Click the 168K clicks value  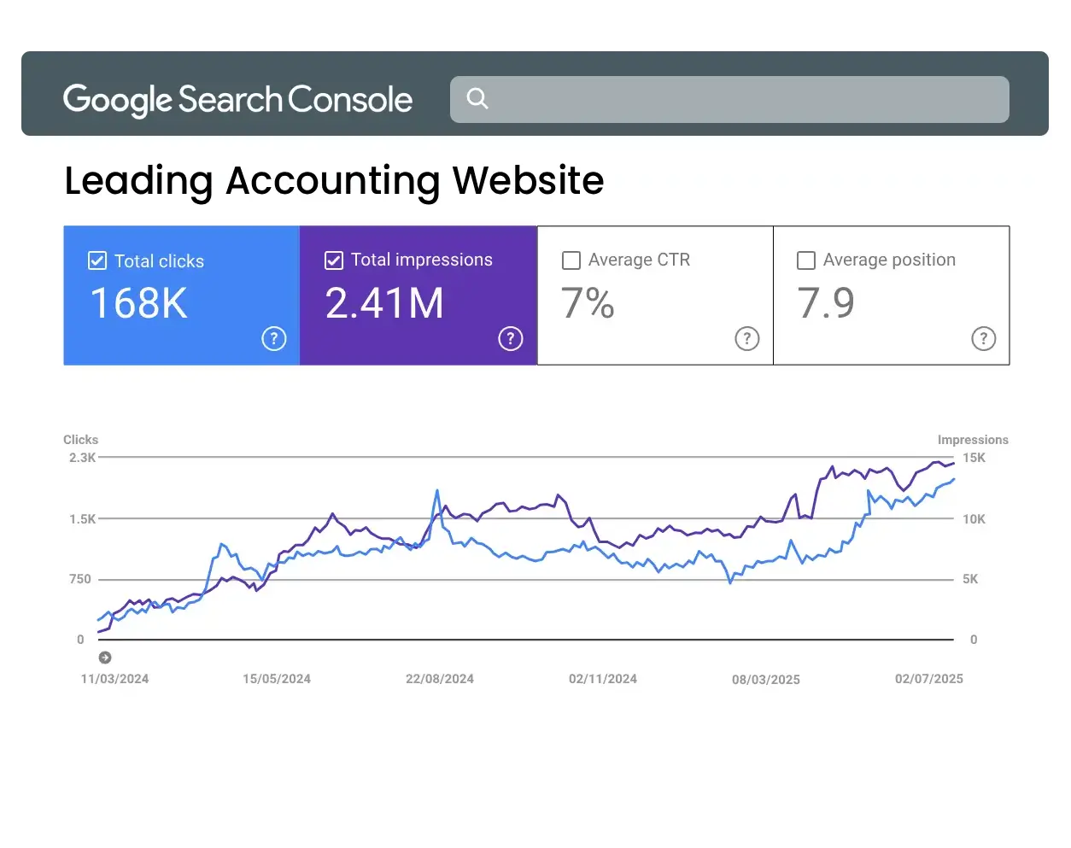pyautogui.click(x=138, y=303)
